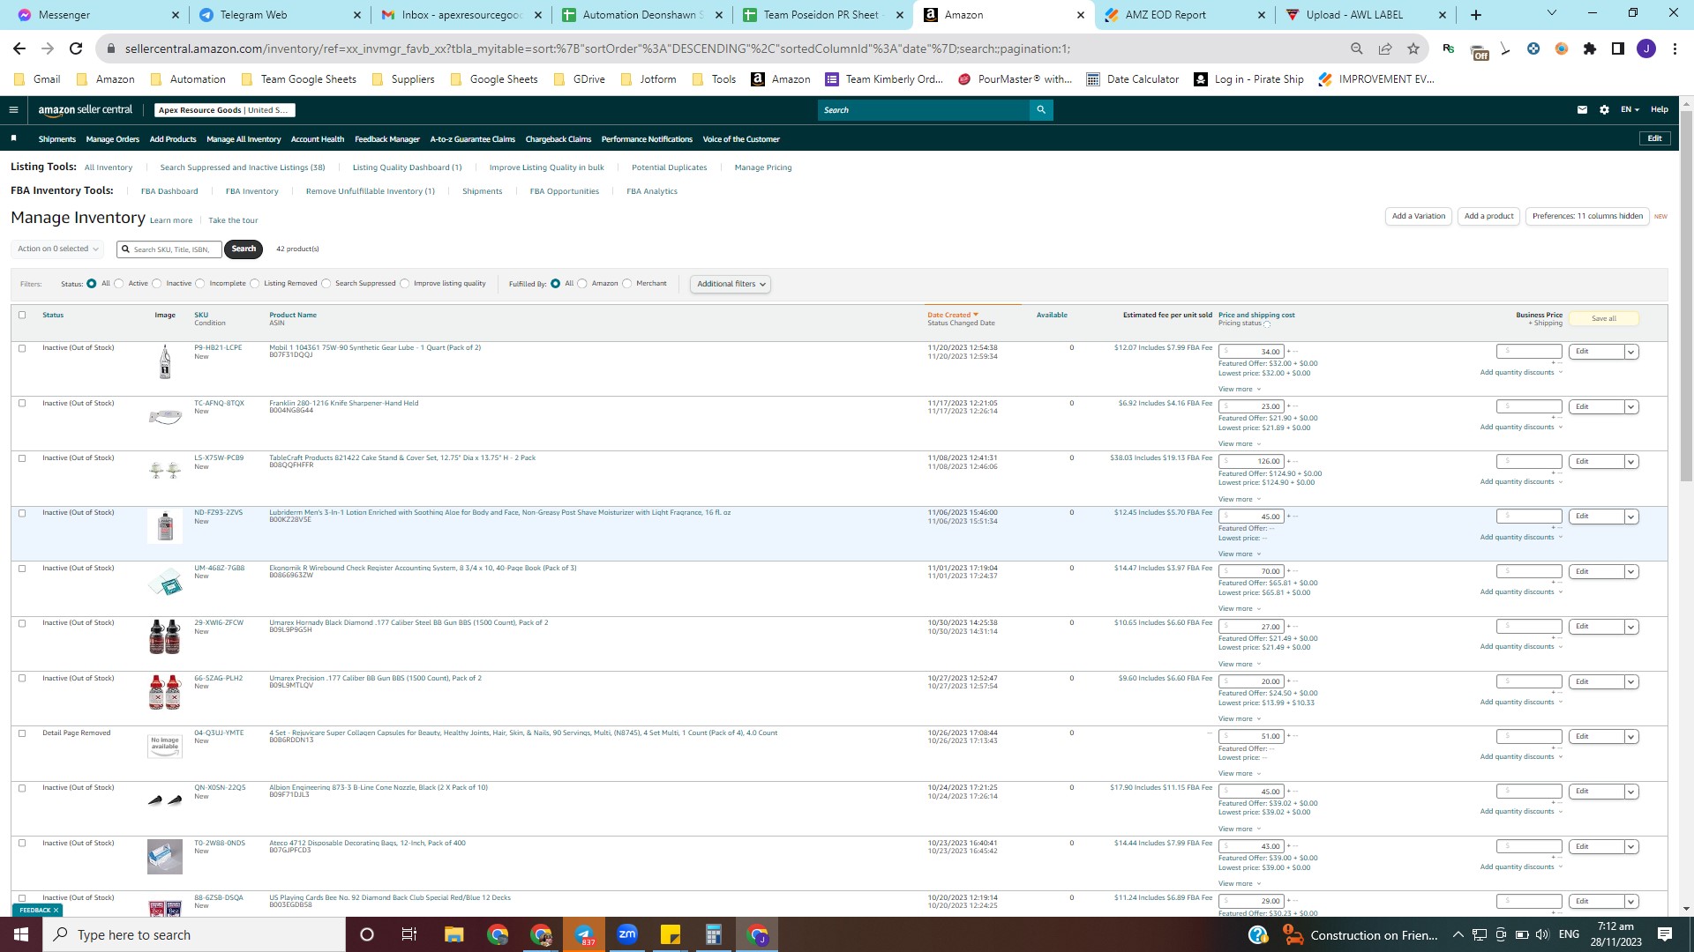
Task: Open the Chrome tab search chevron
Action: click(1552, 13)
